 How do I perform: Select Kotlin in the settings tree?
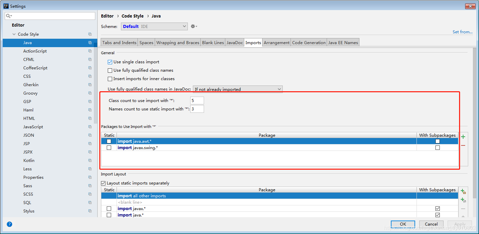(50, 161)
